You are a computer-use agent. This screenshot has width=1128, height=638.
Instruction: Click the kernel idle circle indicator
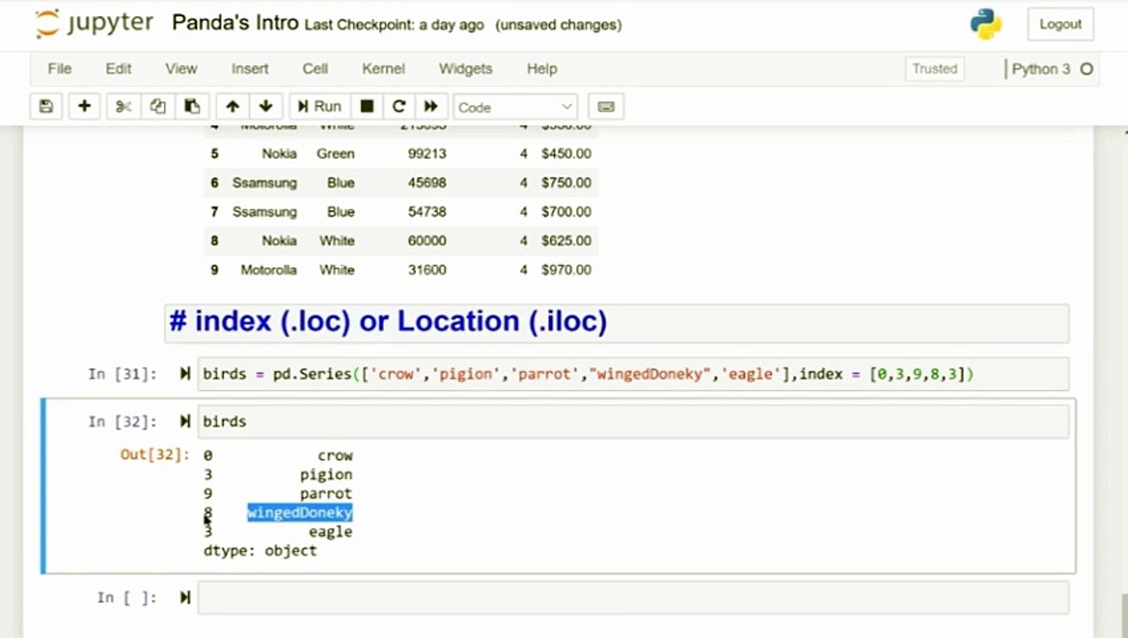(x=1086, y=68)
